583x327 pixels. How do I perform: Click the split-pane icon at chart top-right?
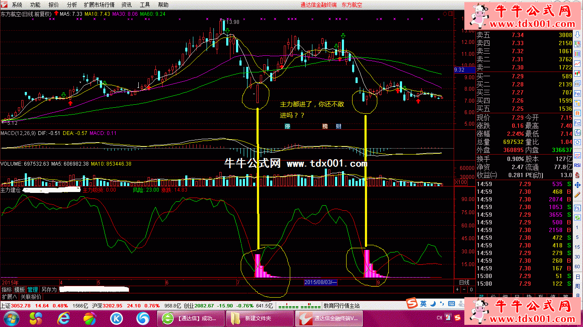click(x=450, y=14)
